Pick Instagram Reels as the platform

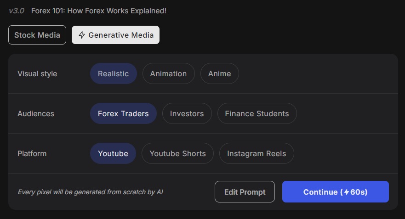(257, 153)
